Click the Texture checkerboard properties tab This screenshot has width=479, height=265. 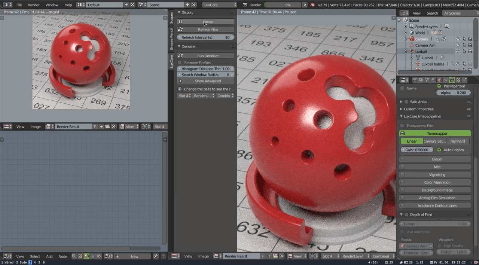click(458, 80)
